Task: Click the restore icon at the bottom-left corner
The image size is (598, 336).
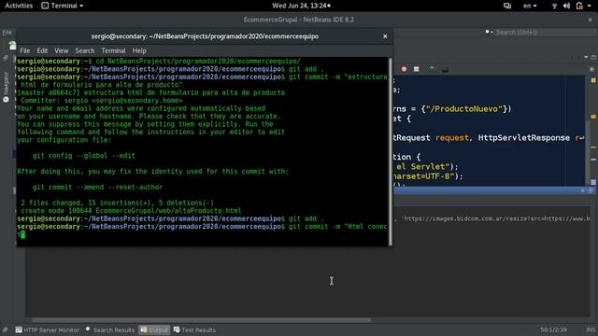Action: pyautogui.click(x=5, y=329)
